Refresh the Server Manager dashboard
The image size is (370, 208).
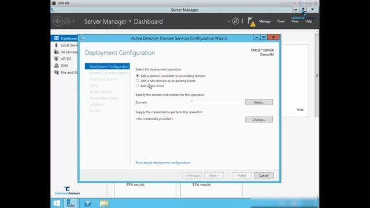click(x=235, y=21)
